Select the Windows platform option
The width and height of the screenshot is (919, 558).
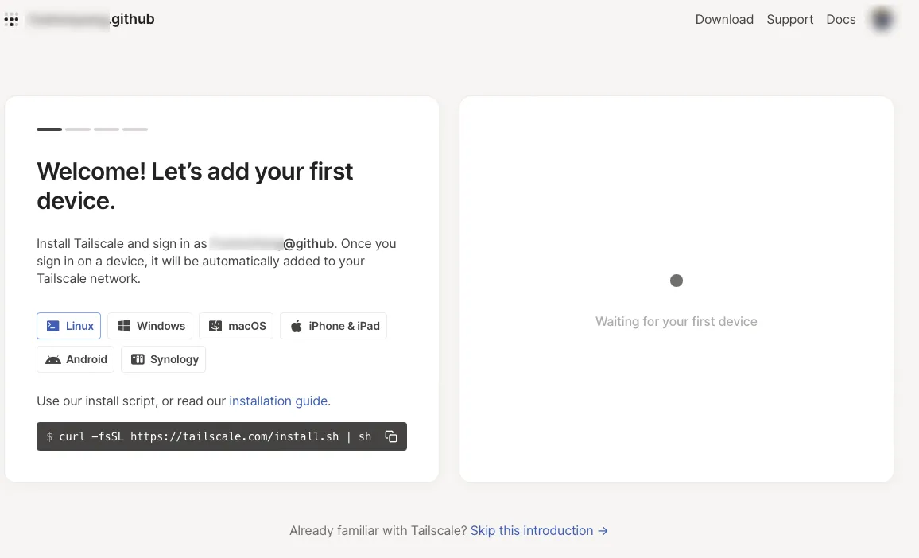tap(151, 326)
